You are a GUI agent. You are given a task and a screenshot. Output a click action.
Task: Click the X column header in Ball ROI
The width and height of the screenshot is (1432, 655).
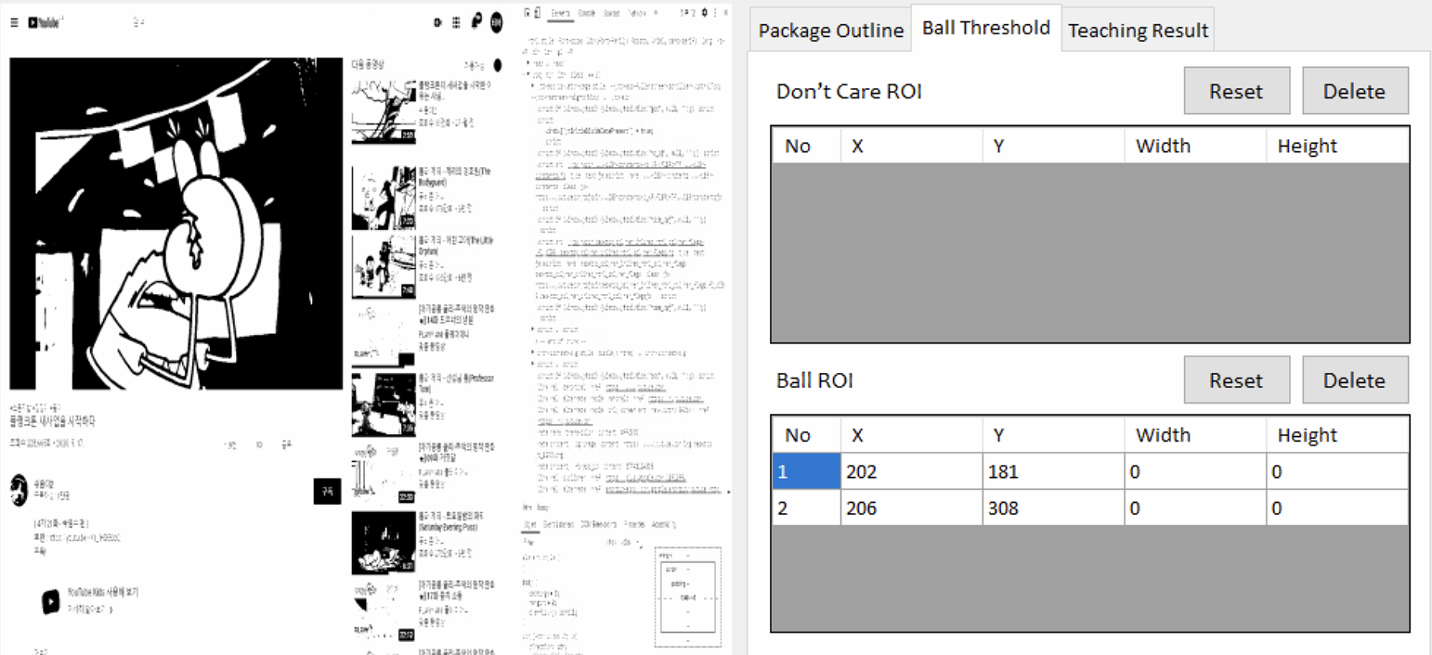[x=911, y=435]
